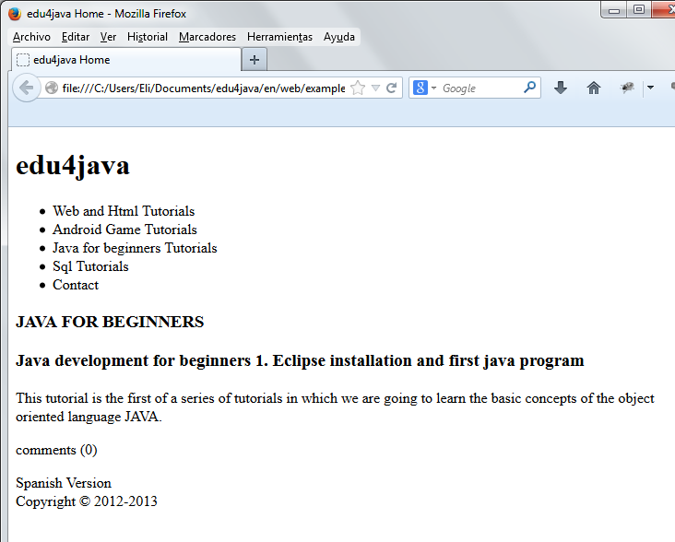
Task: Click the file URL address bar
Action: [x=203, y=88]
